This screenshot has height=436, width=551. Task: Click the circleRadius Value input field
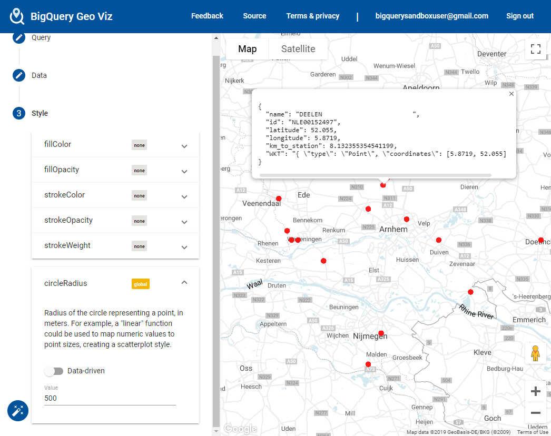[x=110, y=398]
